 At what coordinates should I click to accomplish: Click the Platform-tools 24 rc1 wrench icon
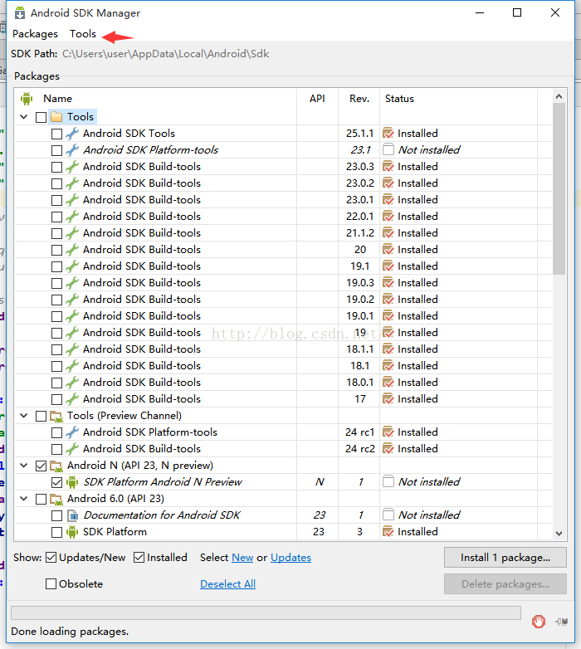pyautogui.click(x=72, y=432)
